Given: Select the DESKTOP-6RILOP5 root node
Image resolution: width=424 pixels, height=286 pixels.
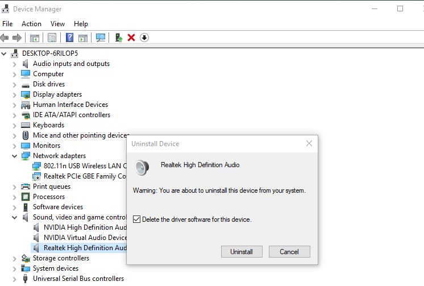Looking at the screenshot, I should (x=50, y=53).
